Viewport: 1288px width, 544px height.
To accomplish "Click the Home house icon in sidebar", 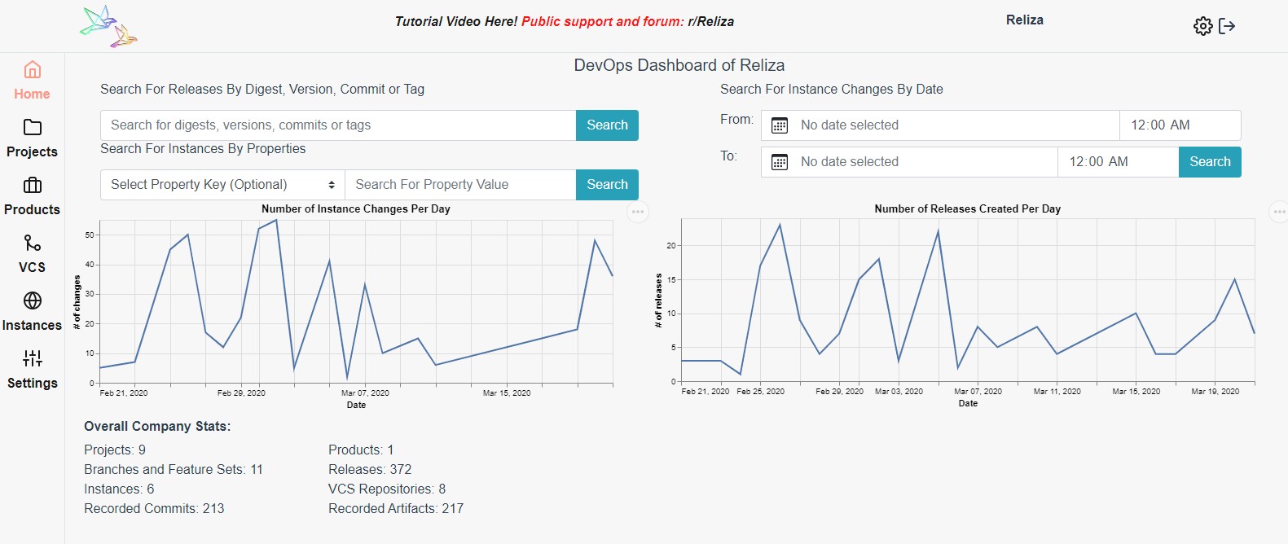I will click(33, 70).
